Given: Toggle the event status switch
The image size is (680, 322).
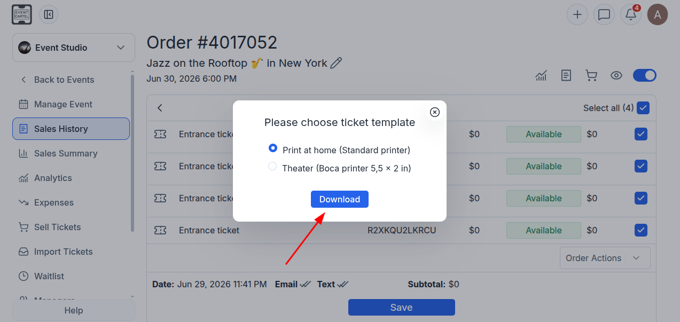Looking at the screenshot, I should coord(645,75).
